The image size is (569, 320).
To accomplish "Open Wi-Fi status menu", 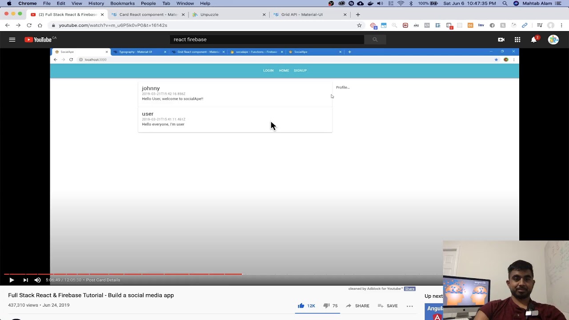I will point(401,3).
